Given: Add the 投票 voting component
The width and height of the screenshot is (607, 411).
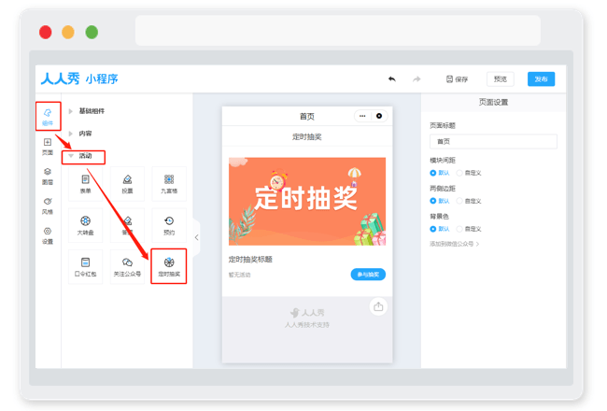Looking at the screenshot, I should (x=127, y=184).
